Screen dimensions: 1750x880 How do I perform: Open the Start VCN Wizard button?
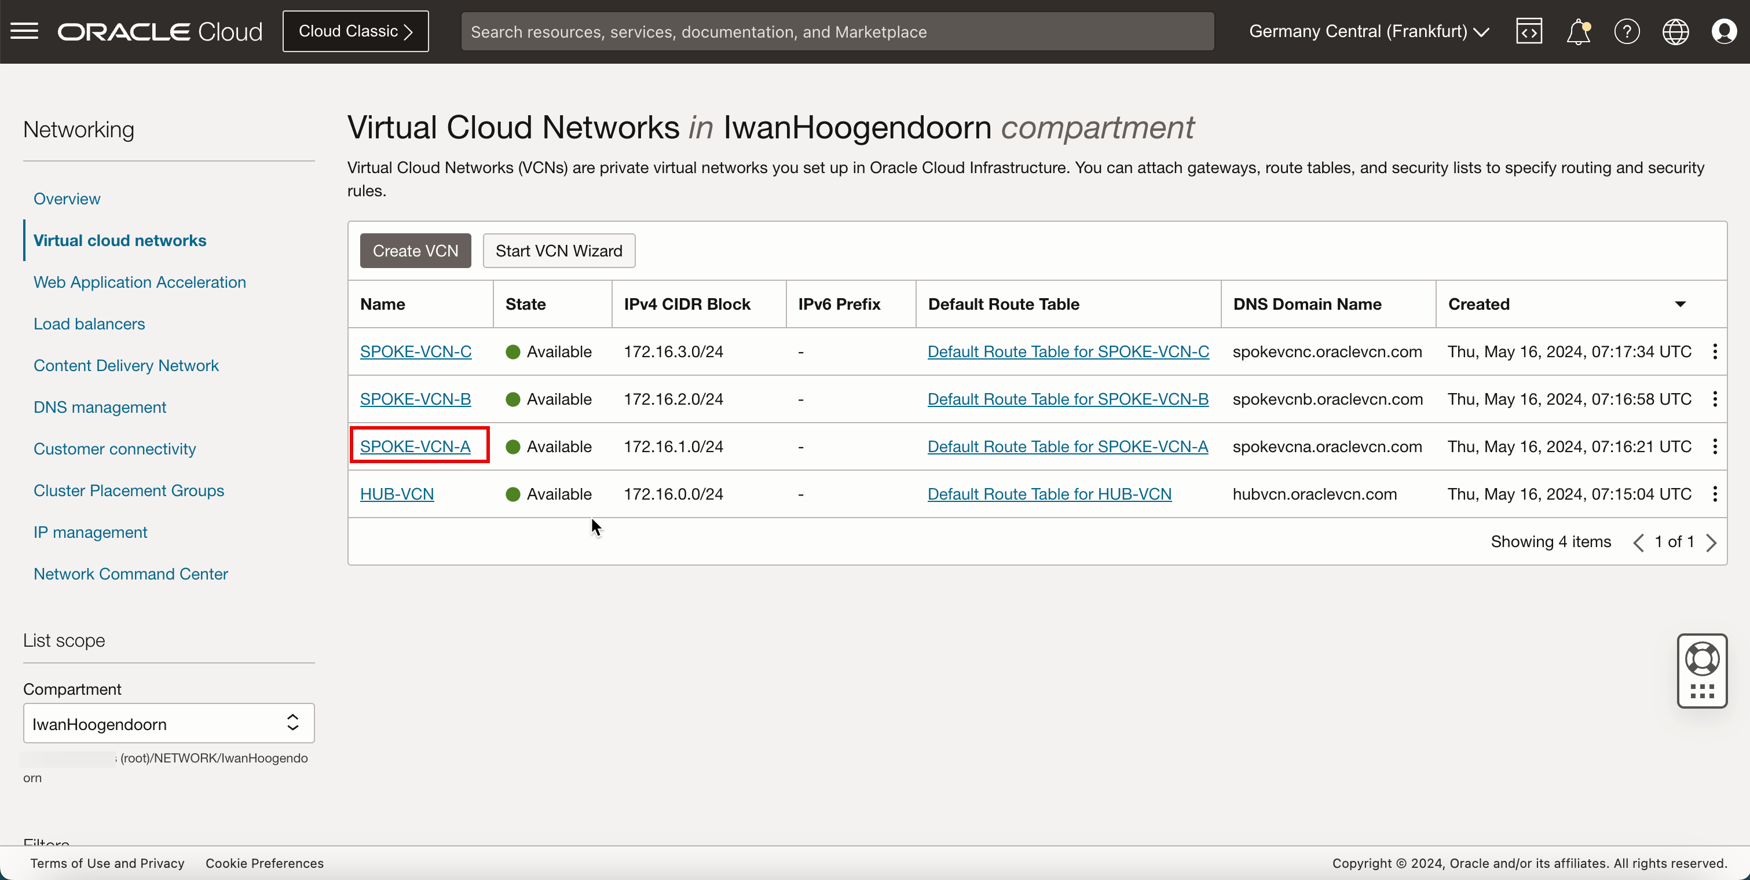559,249
